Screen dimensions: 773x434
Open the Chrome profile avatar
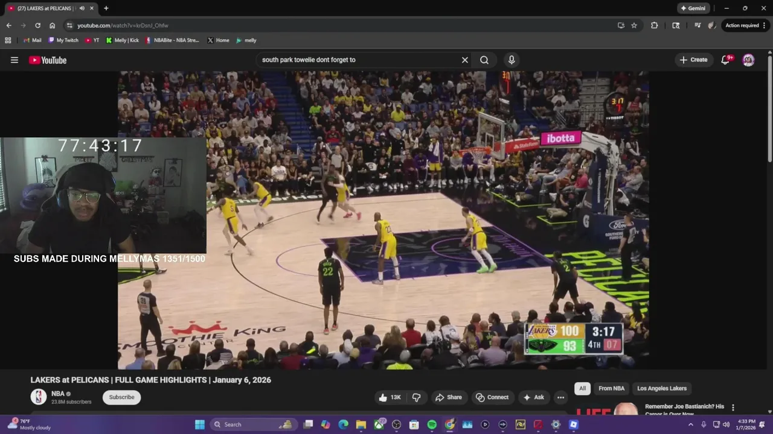(x=712, y=25)
